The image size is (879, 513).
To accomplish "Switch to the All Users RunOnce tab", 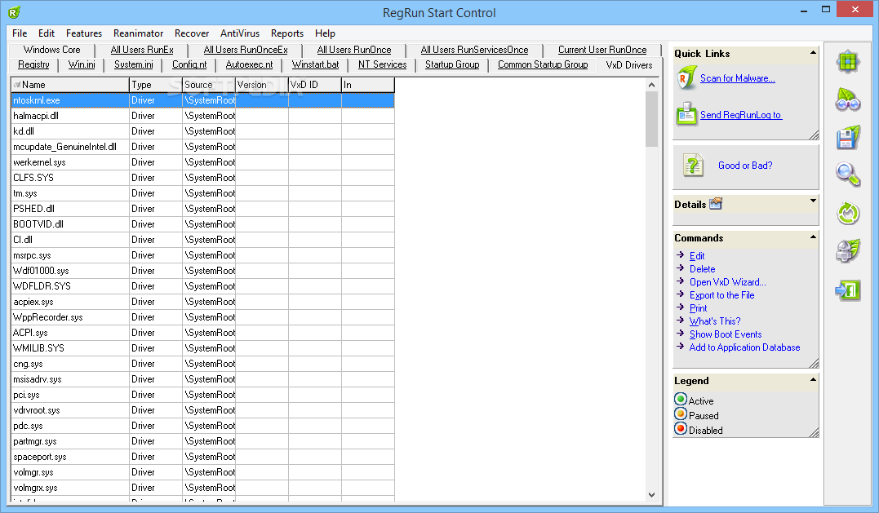I will [354, 50].
